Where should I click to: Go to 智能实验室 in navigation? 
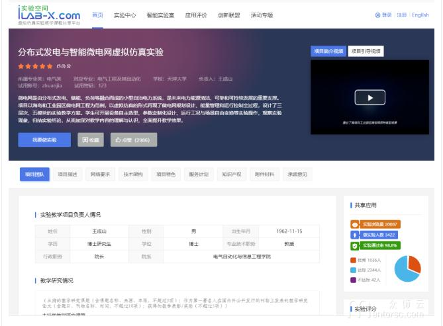[160, 15]
